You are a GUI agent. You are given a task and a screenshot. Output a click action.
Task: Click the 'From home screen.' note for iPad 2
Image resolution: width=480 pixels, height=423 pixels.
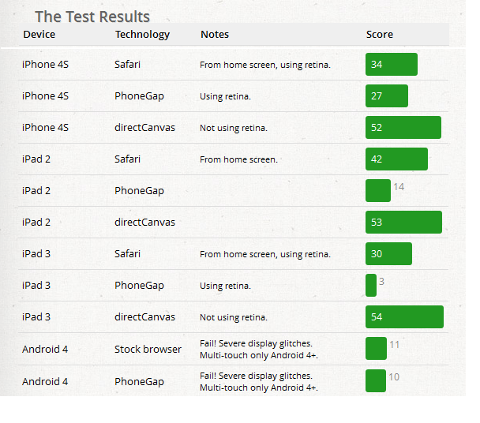pos(238,159)
